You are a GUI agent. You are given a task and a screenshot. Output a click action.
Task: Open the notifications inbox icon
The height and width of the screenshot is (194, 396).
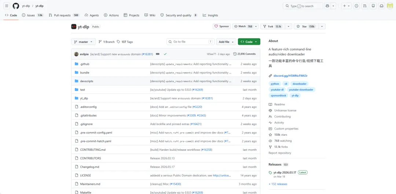coord(382,6)
